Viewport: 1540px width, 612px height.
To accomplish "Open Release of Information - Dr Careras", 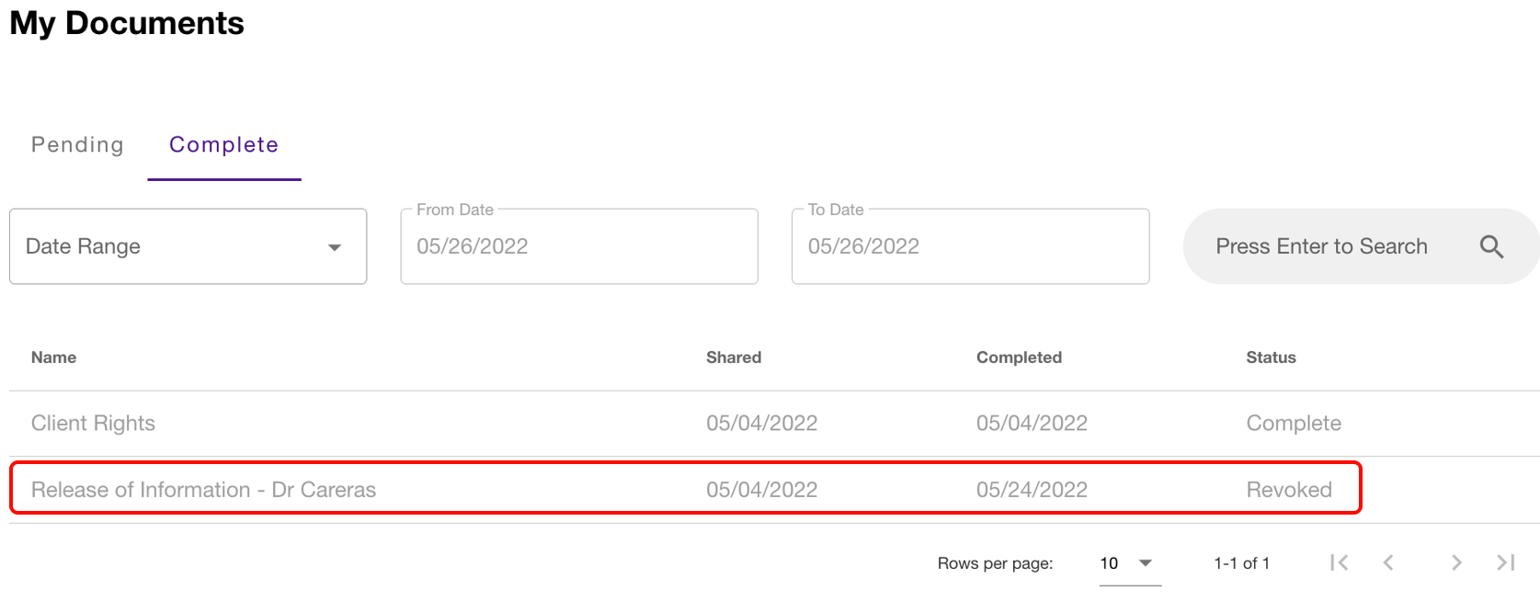I will (203, 490).
